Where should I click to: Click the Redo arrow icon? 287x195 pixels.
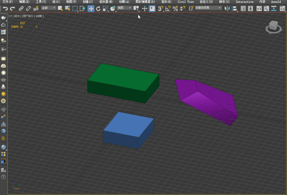click(x=13, y=9)
